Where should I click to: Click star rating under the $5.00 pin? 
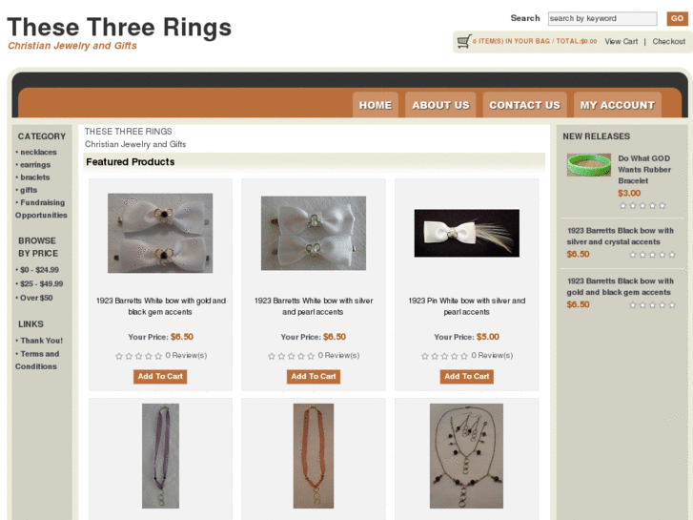click(x=444, y=356)
